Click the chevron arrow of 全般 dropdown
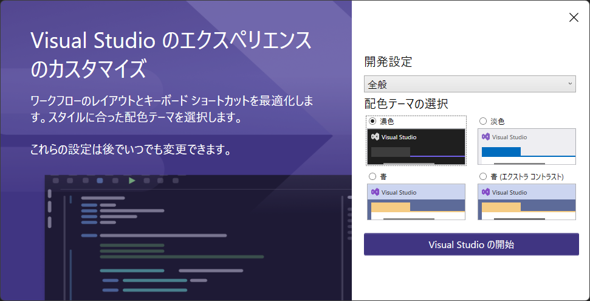Image resolution: width=590 pixels, height=301 pixels. (570, 84)
